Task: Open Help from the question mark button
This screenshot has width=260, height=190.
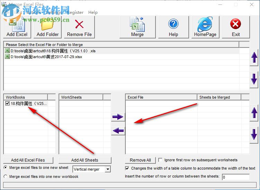Action: 173,27
